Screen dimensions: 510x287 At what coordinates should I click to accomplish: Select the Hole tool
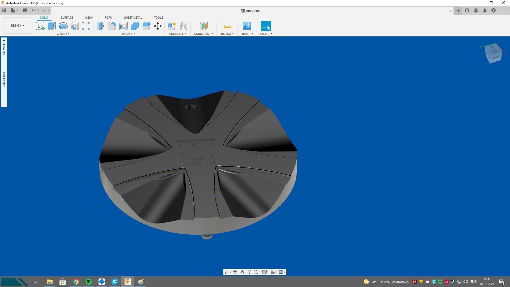75,26
